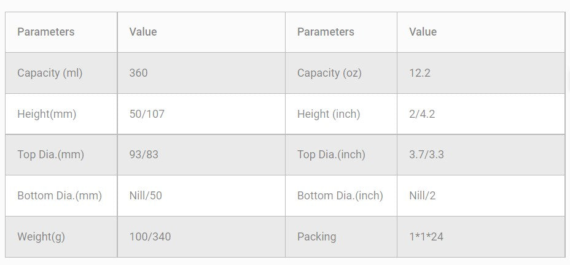This screenshot has height=265, width=570.
Task: Select the 2/4.2 height value
Action: [x=422, y=114]
